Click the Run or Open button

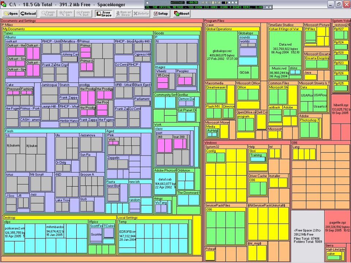click(124, 14)
